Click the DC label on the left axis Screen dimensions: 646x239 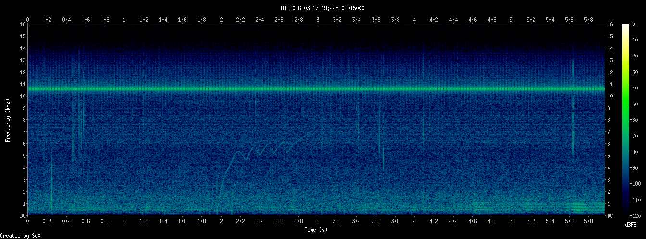(x=22, y=216)
